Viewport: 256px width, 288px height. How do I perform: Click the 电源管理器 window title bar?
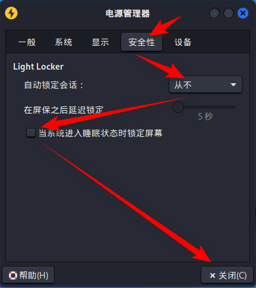128,14
